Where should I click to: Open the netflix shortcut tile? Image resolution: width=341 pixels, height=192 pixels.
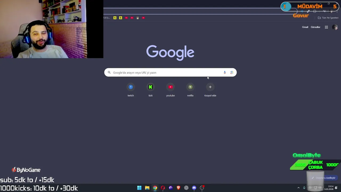tap(190, 90)
